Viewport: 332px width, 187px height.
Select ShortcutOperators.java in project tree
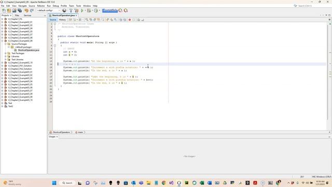click(x=29, y=50)
